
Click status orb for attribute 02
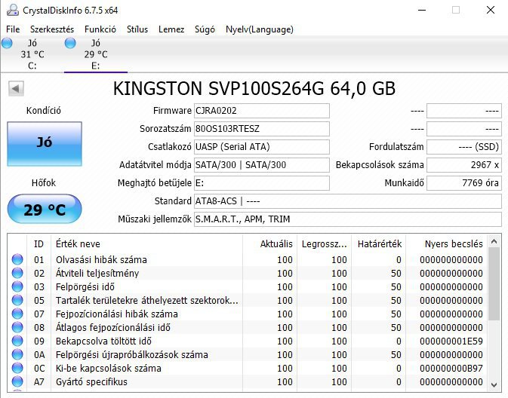pyautogui.click(x=17, y=273)
